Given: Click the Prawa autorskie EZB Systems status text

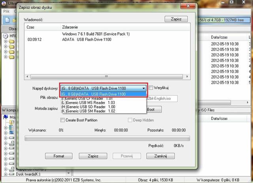Looking at the screenshot, I should (x=64, y=180).
